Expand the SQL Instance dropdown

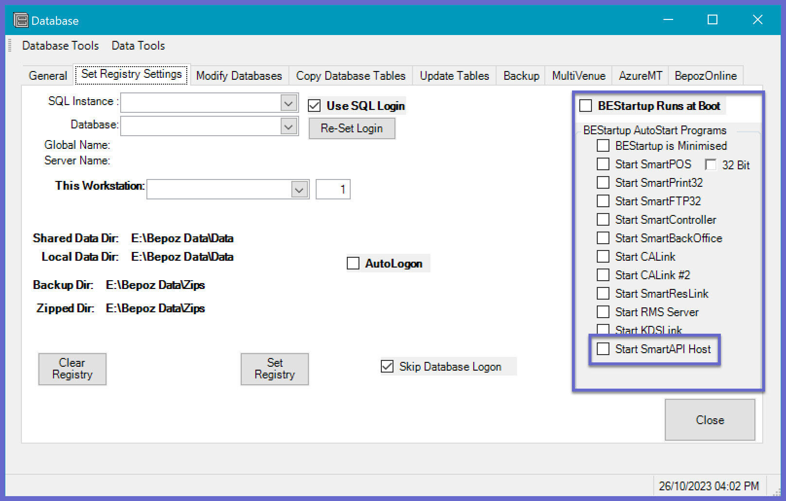coord(288,103)
